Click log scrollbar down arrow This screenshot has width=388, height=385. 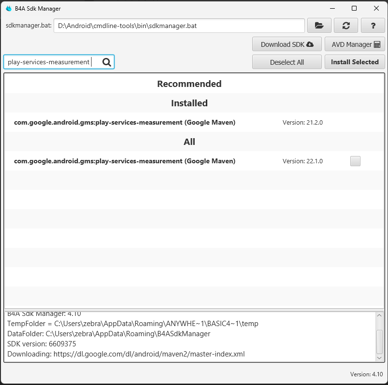[379, 358]
